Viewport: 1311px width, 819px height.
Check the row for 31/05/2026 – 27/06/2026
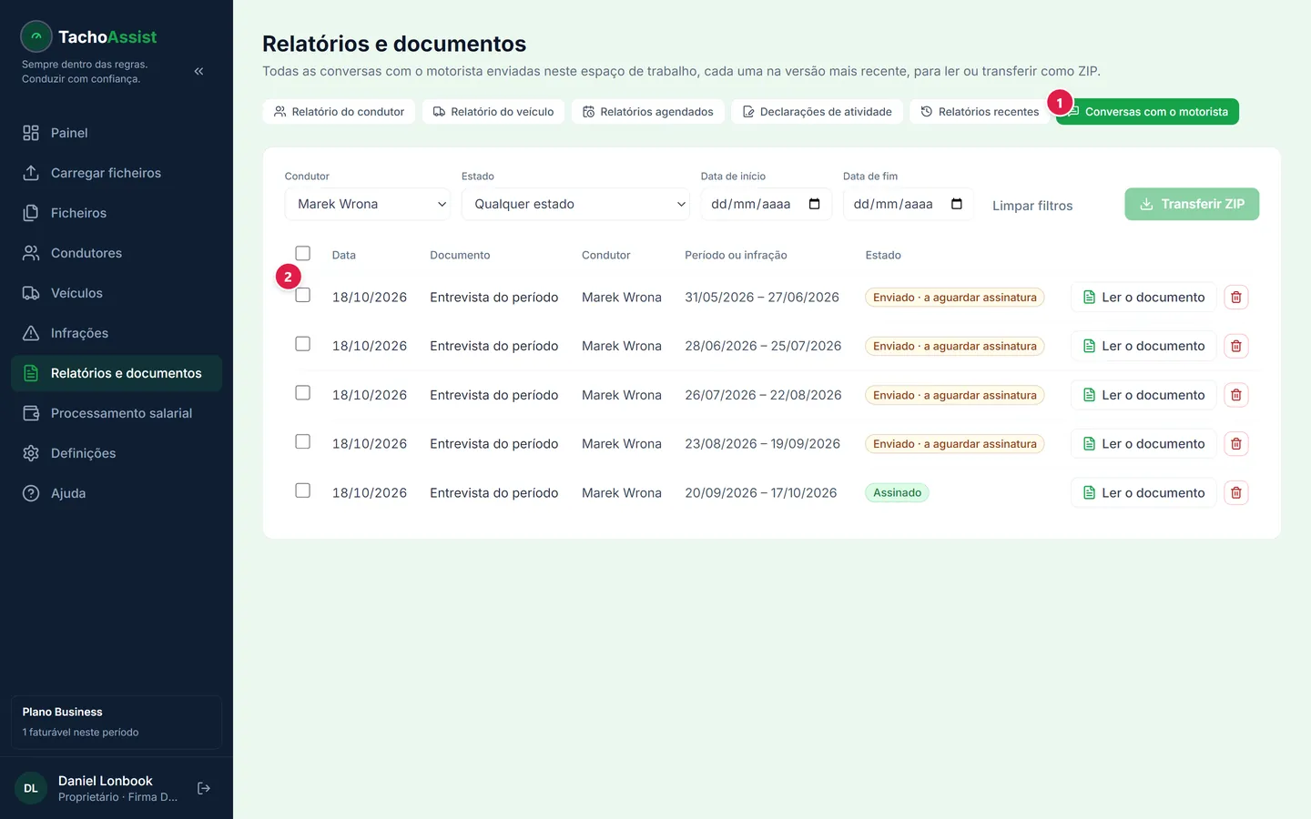303,295
